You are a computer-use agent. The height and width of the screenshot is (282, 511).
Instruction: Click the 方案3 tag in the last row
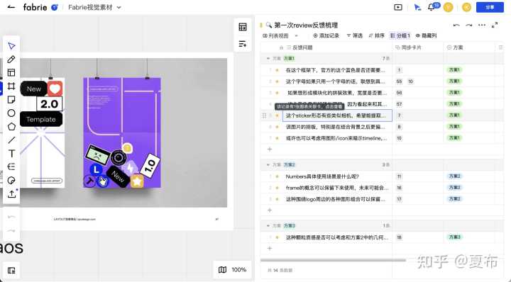454,237
